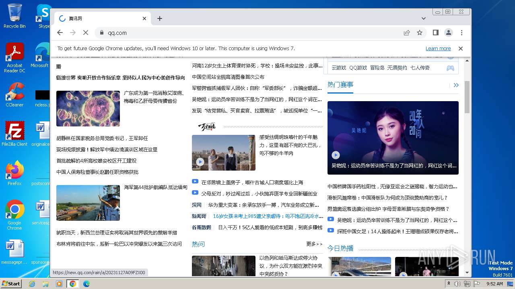Click the system clock showing 9:52 AM
This screenshot has width=515, height=289.
[x=494, y=284]
